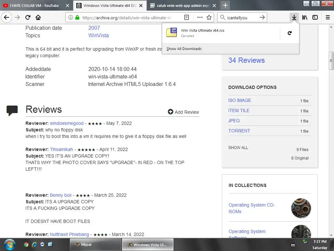Screen dimensions: 334x251
Task: Click the page vertical scrollbar thumb
Action: 331,60
